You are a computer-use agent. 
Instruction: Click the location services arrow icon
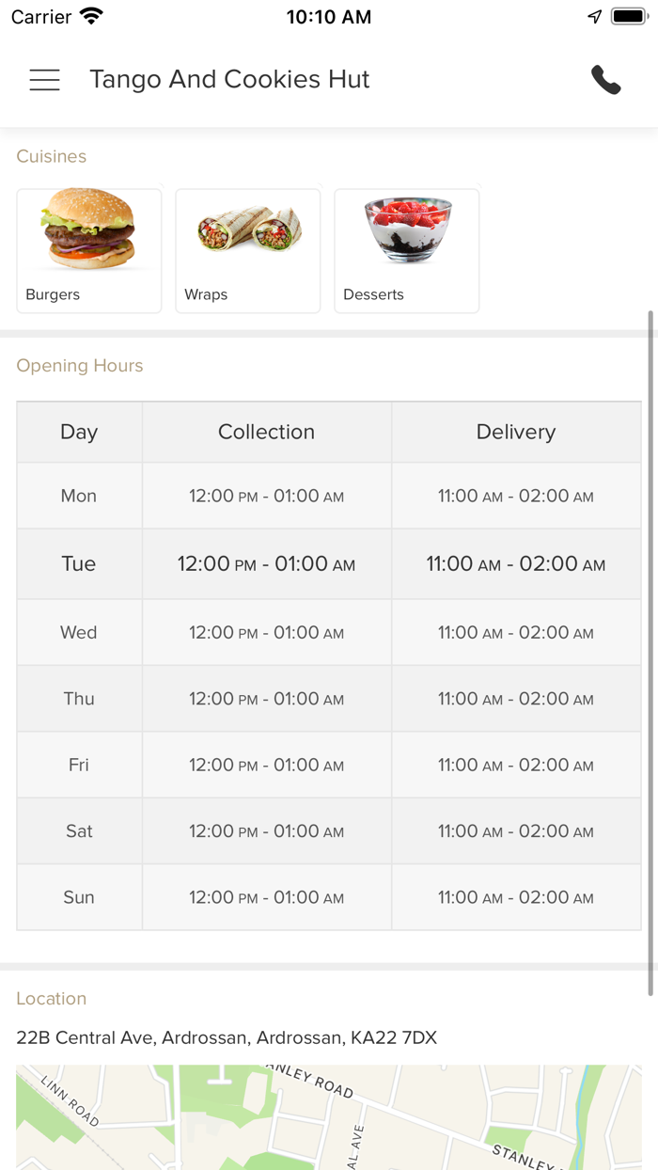tap(594, 17)
